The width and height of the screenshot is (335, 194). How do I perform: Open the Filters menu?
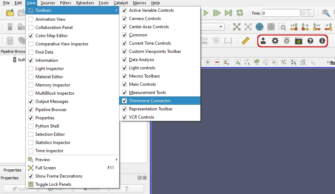[65, 3]
